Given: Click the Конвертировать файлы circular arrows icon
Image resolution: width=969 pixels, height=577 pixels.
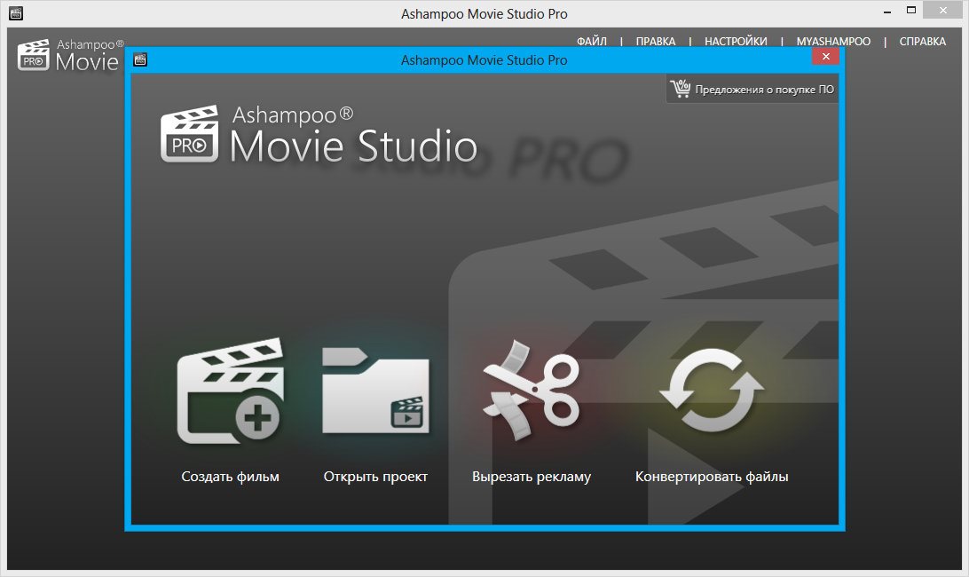Looking at the screenshot, I should pyautogui.click(x=712, y=390).
